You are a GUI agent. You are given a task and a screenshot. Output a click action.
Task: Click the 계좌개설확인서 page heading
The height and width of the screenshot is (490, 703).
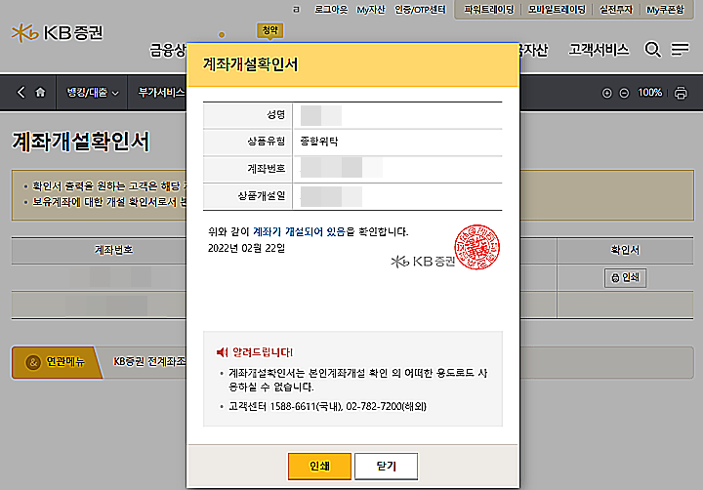click(x=81, y=142)
